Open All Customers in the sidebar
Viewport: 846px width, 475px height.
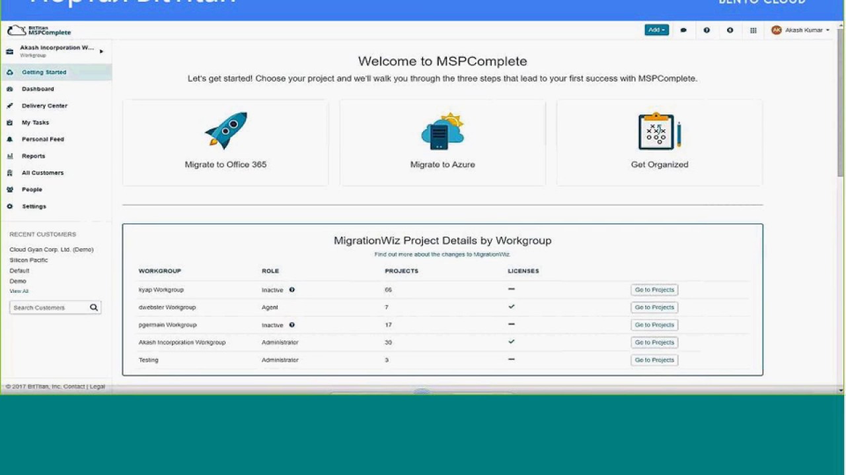pos(42,173)
